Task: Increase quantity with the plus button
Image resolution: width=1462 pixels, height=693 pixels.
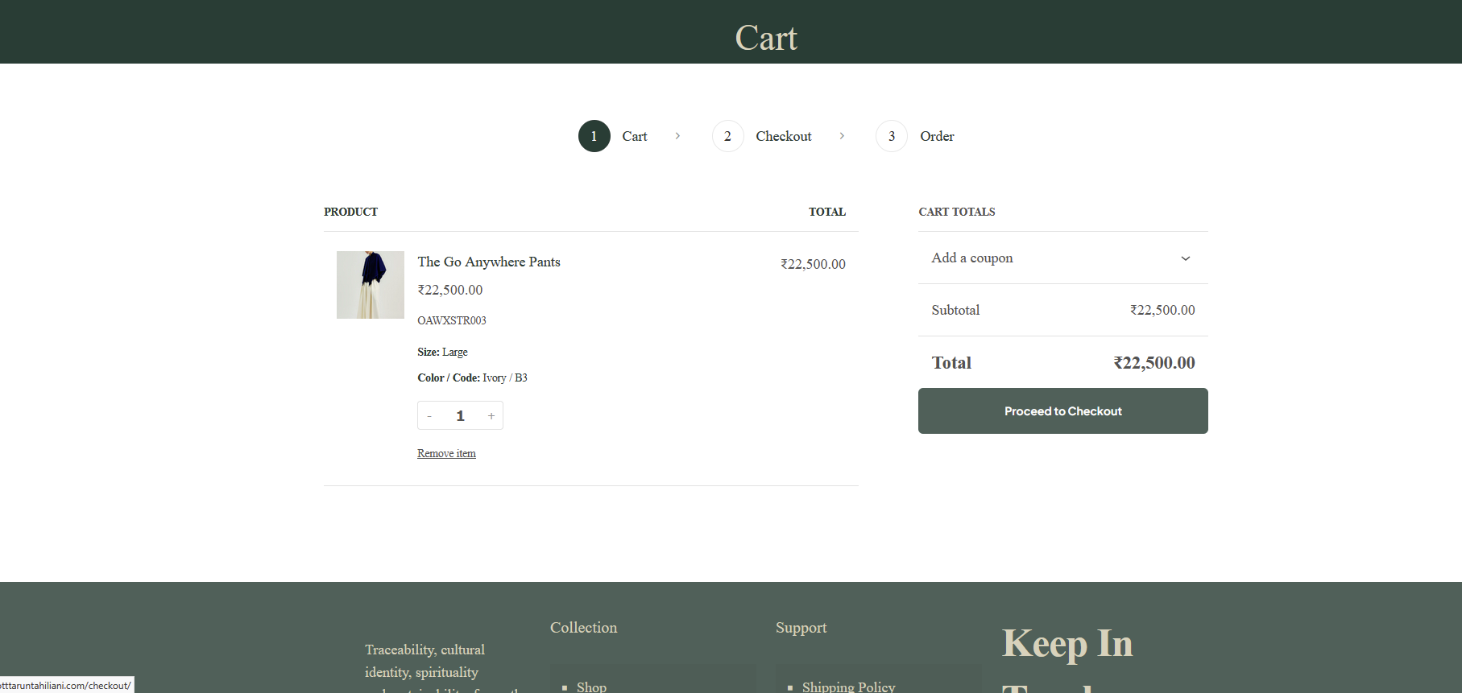Action: tap(491, 416)
